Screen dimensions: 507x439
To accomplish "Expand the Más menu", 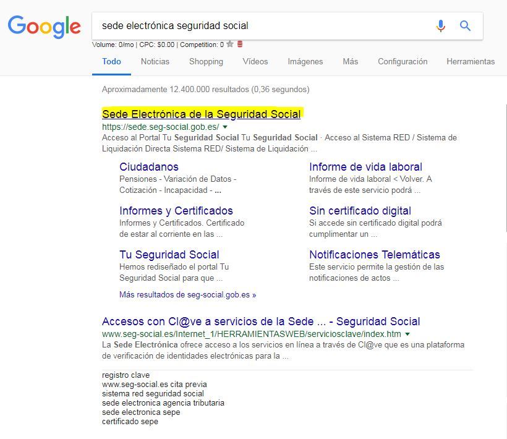I will [350, 61].
